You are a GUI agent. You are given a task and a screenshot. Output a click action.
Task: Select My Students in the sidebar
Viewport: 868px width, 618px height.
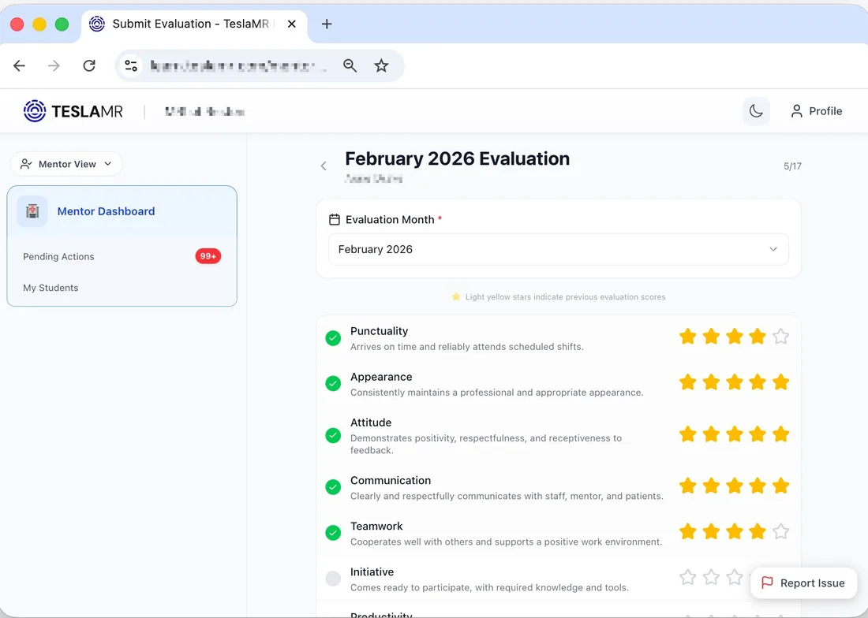[50, 288]
